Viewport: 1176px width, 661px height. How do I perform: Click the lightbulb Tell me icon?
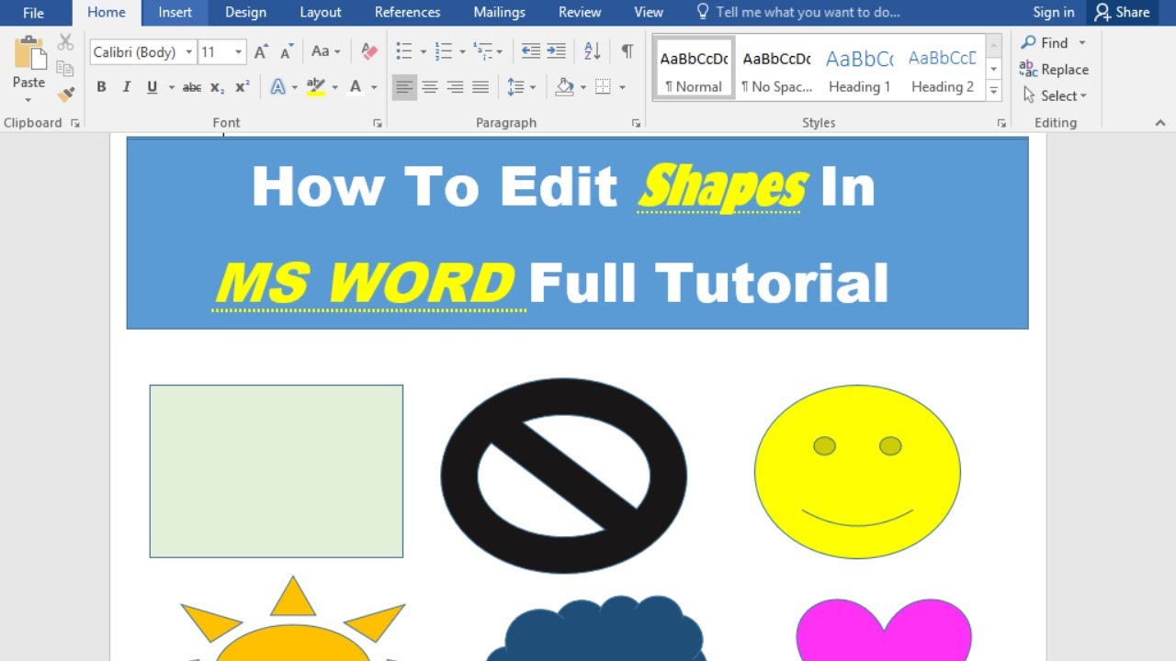point(703,12)
